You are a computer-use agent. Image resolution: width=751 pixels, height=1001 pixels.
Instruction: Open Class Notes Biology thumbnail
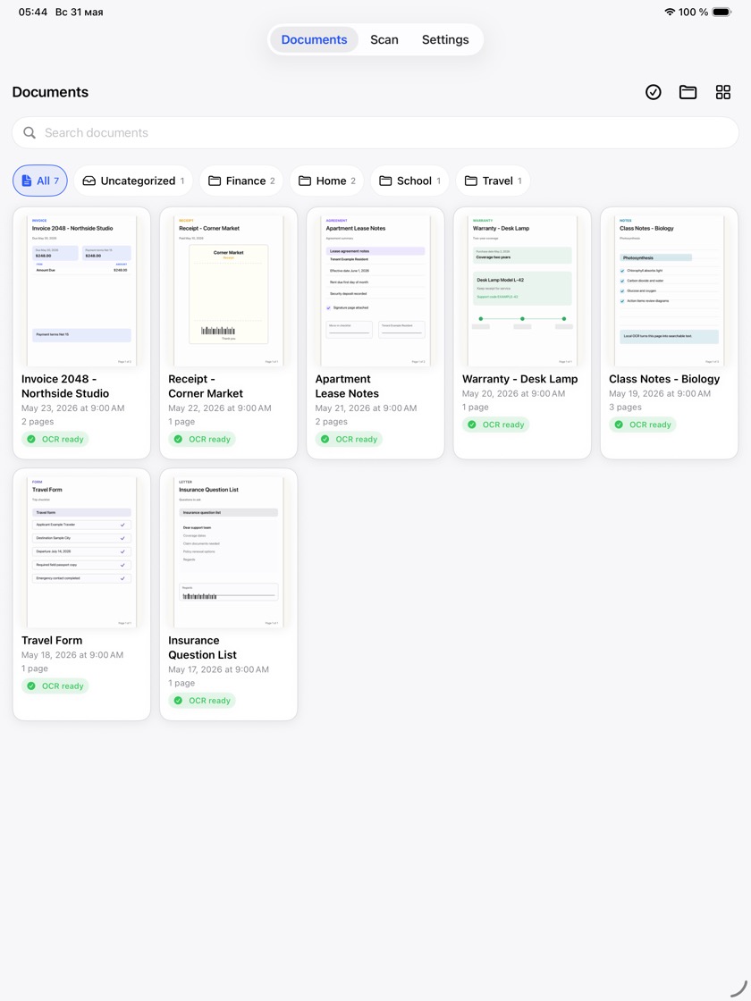(670, 290)
